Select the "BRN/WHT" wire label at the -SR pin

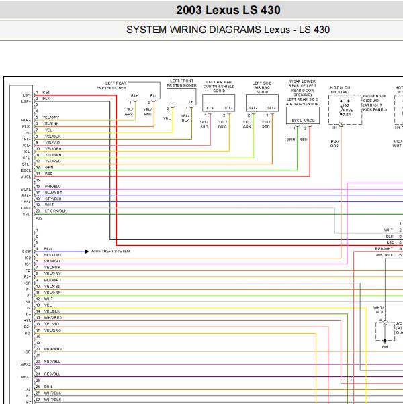click(53, 349)
